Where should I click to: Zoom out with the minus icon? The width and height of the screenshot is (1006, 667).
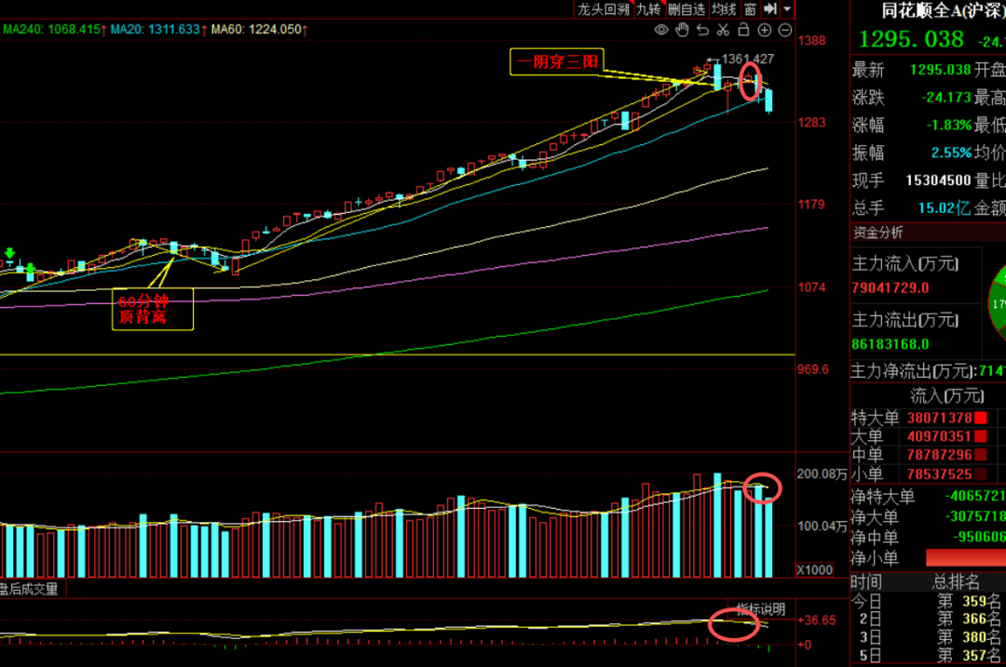(x=784, y=31)
